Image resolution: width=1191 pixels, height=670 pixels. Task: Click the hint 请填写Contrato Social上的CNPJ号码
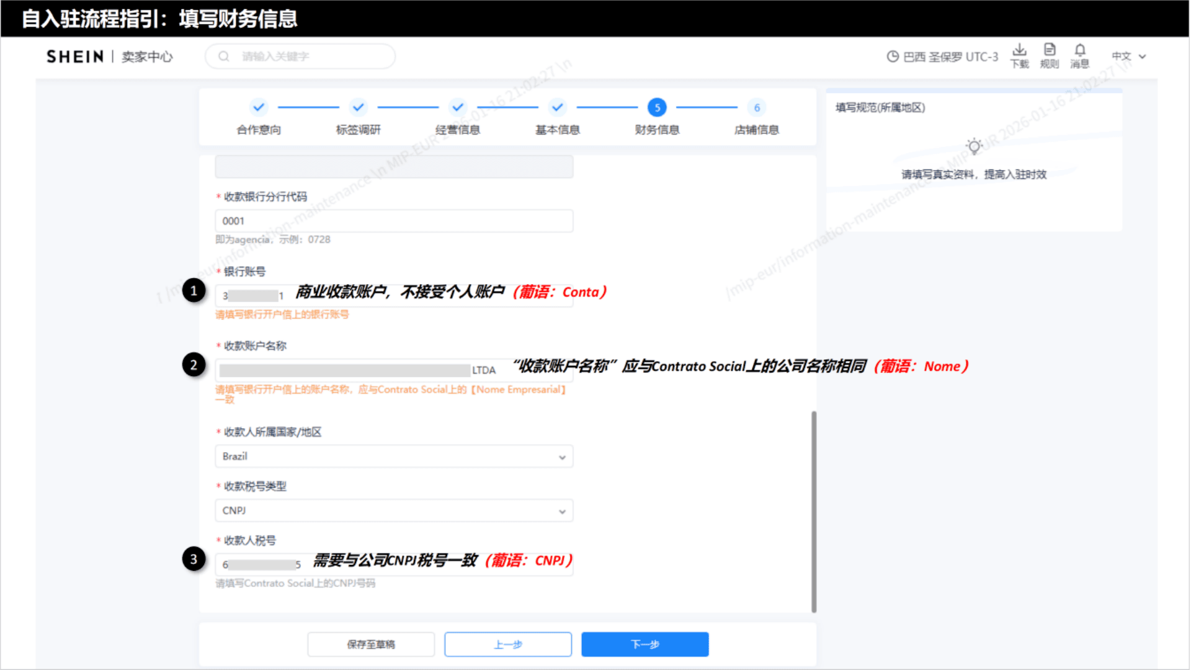(x=295, y=583)
